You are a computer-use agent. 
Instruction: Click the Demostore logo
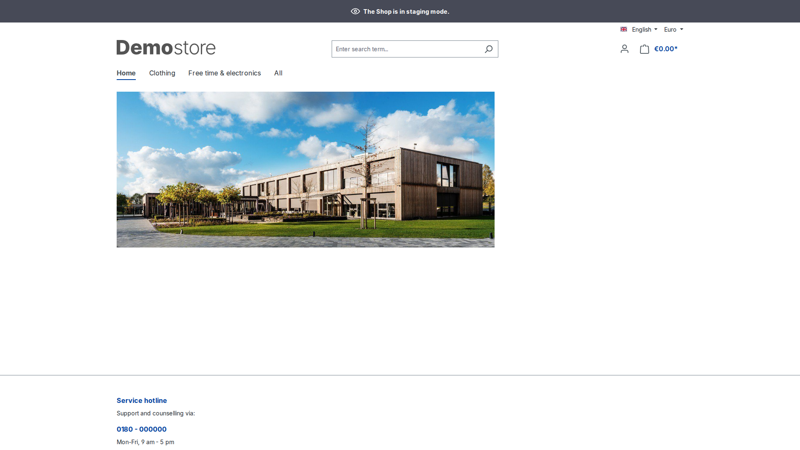[x=166, y=47]
